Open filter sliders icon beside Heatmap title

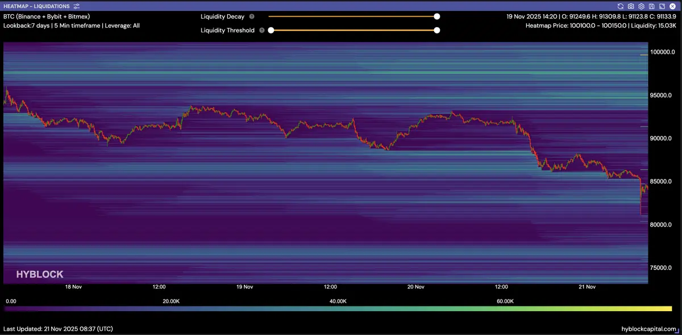77,6
